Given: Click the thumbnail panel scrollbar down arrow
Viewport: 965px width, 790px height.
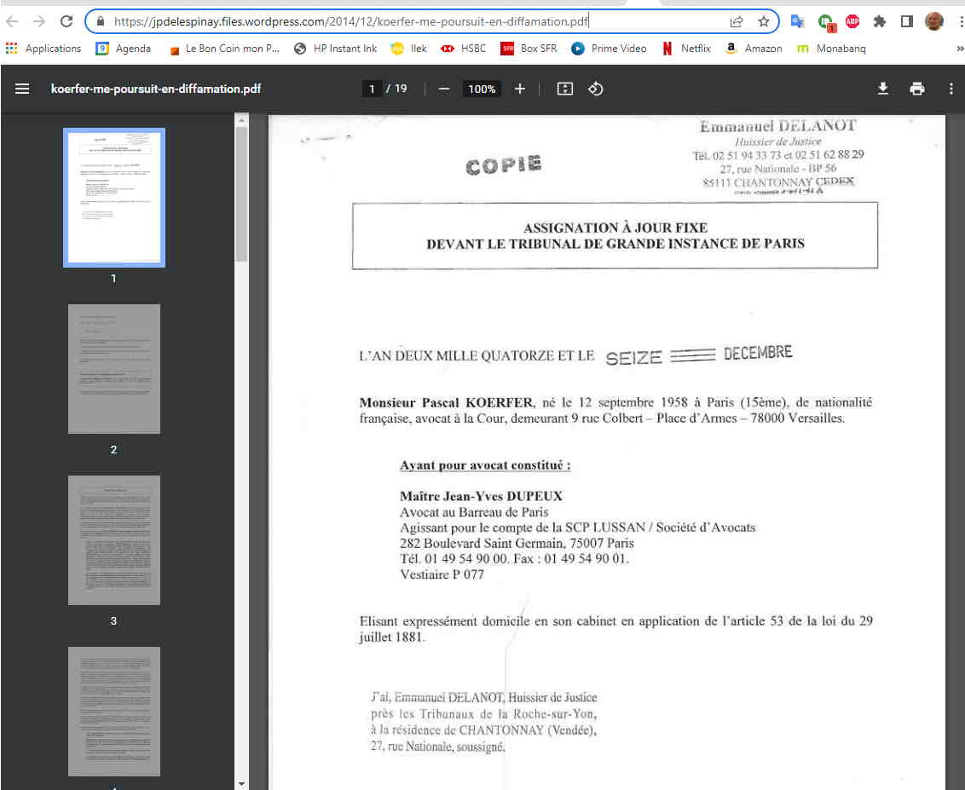Looking at the screenshot, I should coord(241,783).
